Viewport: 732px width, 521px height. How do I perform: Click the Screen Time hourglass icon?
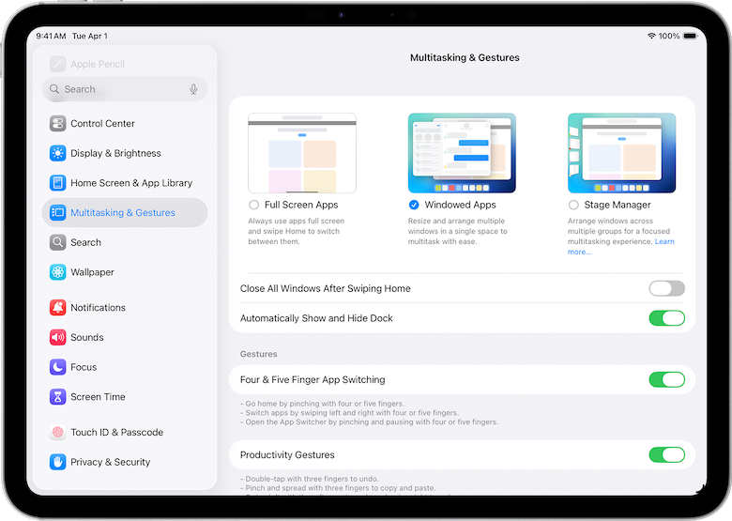(58, 397)
